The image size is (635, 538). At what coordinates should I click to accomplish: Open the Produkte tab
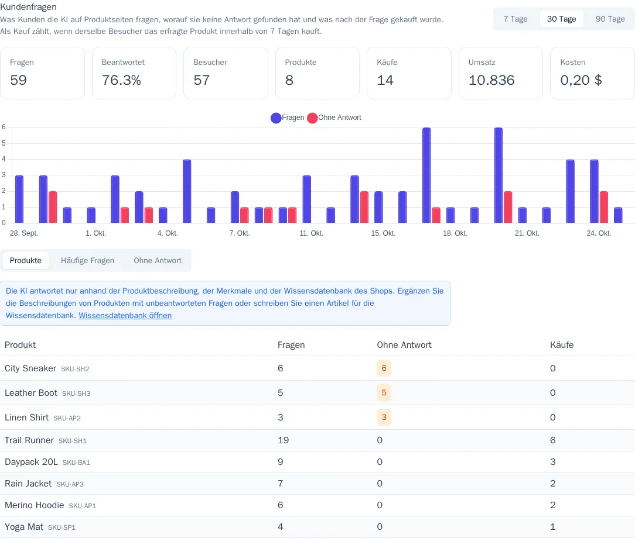point(26,261)
